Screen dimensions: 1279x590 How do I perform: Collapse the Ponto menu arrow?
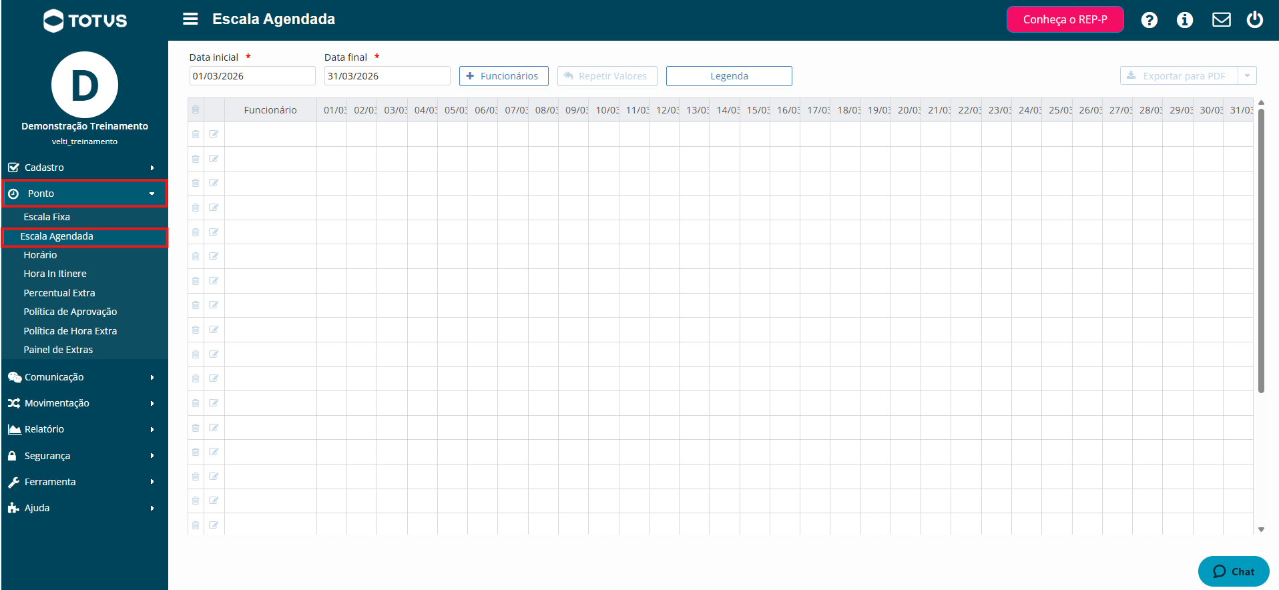152,194
